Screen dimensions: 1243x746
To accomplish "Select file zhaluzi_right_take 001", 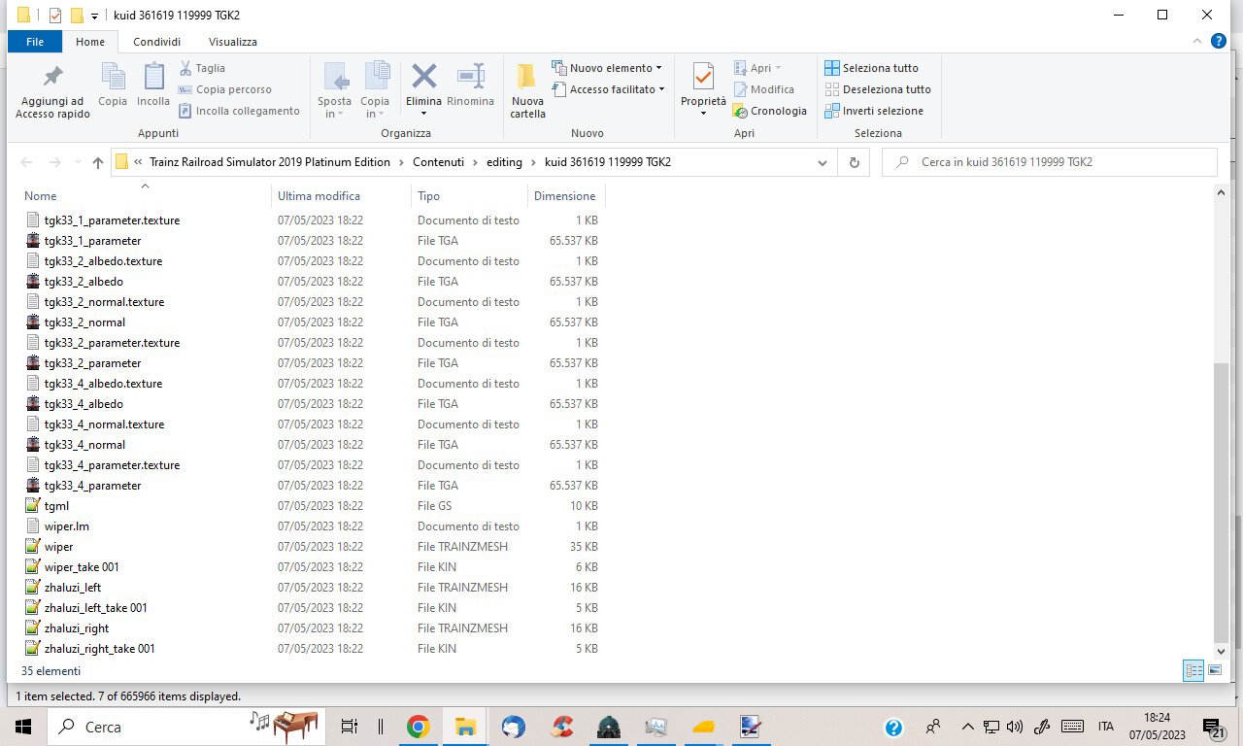I will (x=99, y=649).
